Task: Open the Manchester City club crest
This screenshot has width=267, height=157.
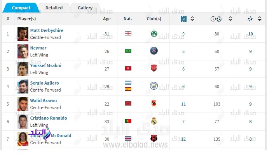Action: pyautogui.click(x=154, y=86)
